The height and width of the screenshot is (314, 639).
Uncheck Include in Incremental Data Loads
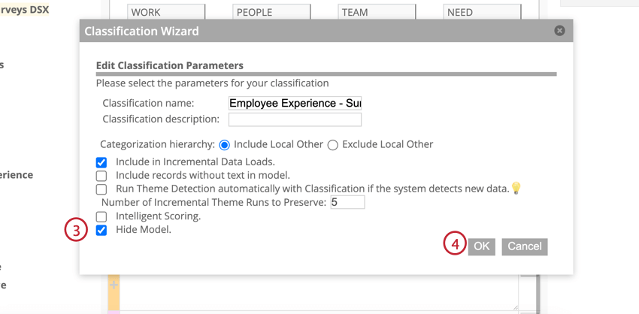(101, 162)
